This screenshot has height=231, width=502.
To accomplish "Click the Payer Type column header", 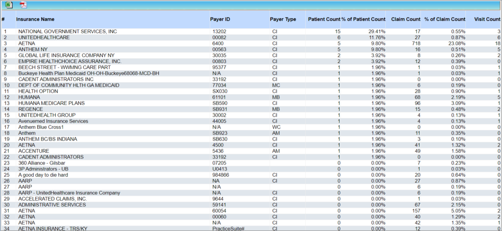I will tap(283, 20).
